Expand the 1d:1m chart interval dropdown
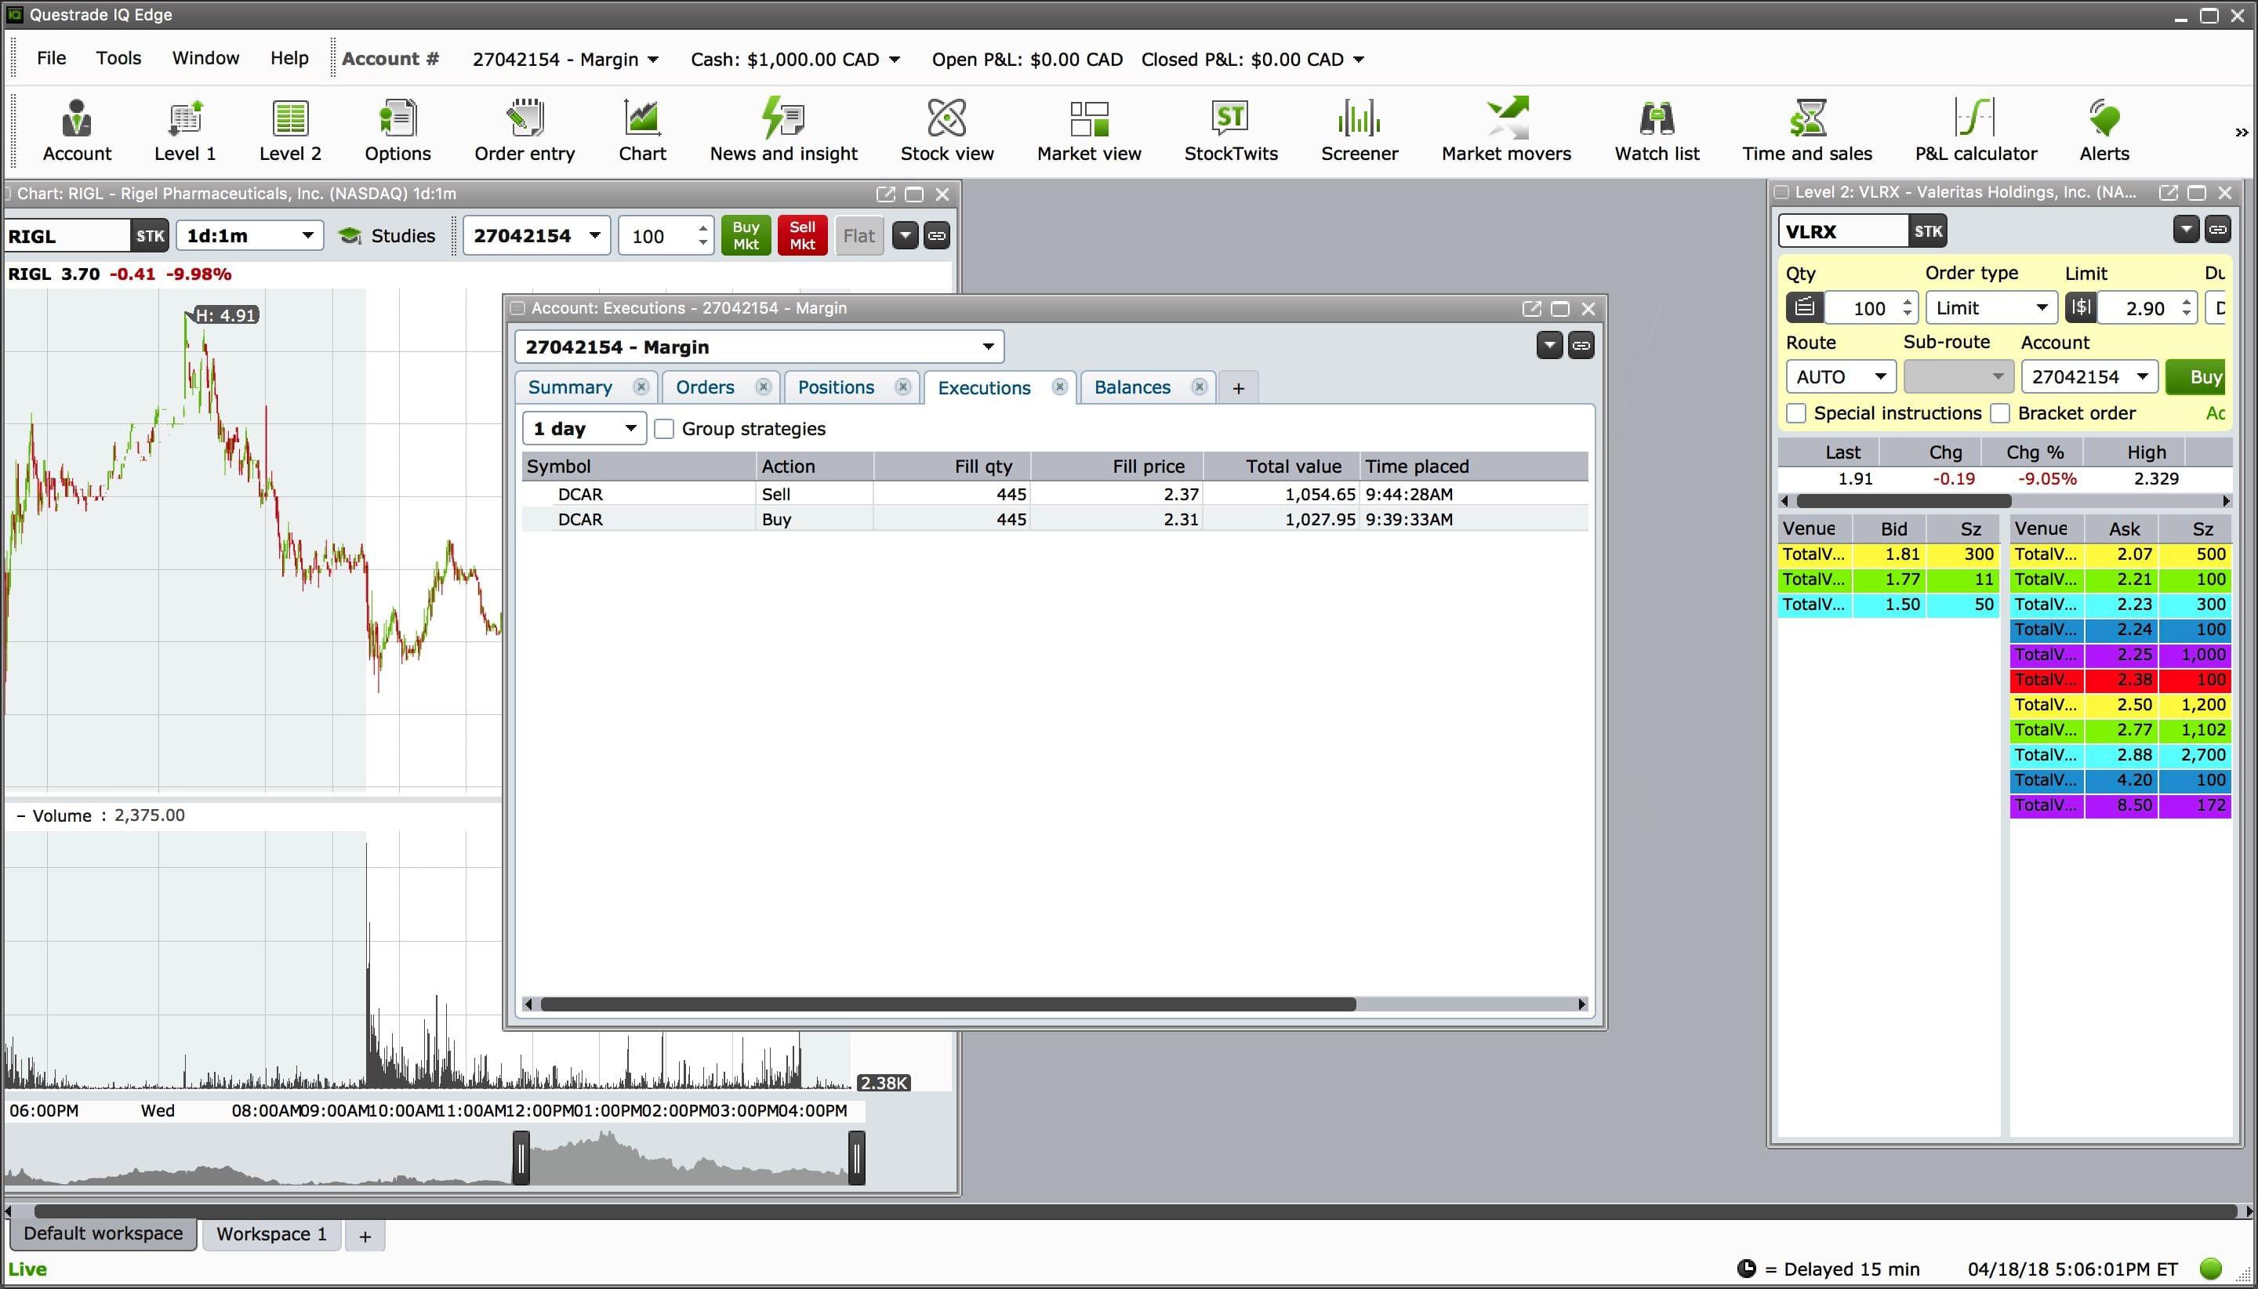Image resolution: width=2258 pixels, height=1289 pixels. click(249, 235)
